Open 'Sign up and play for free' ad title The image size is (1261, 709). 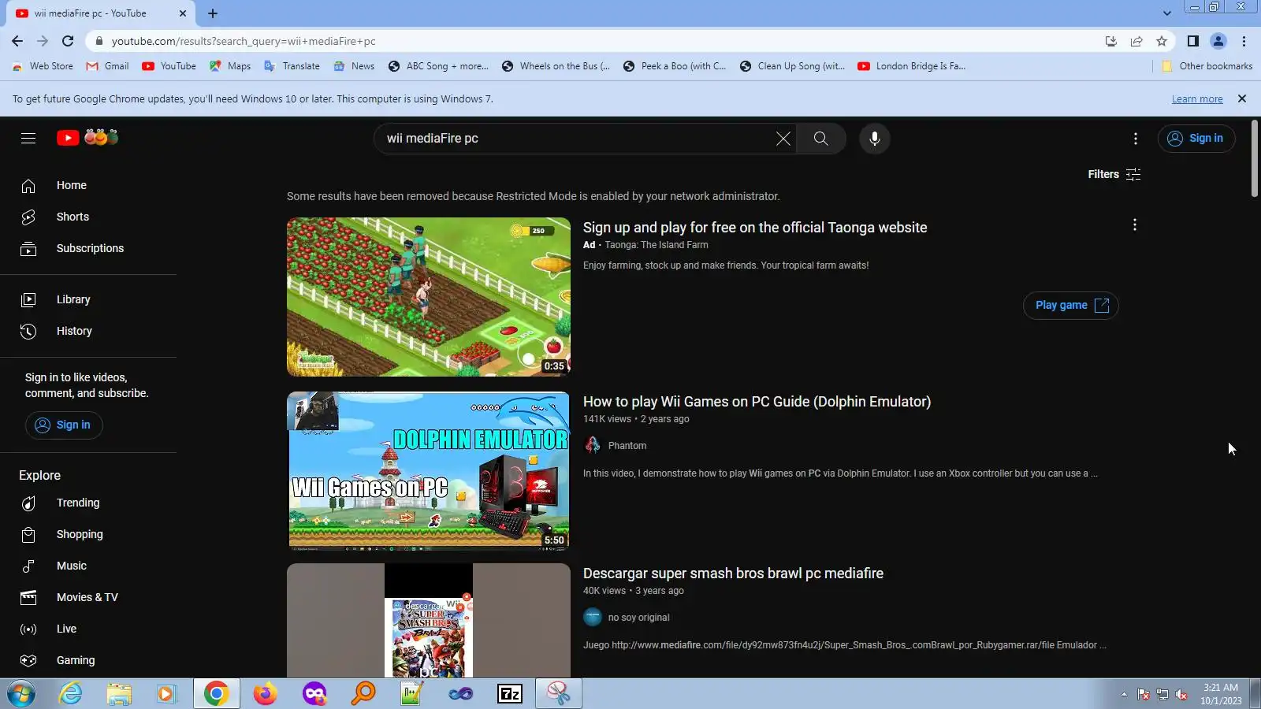point(755,228)
